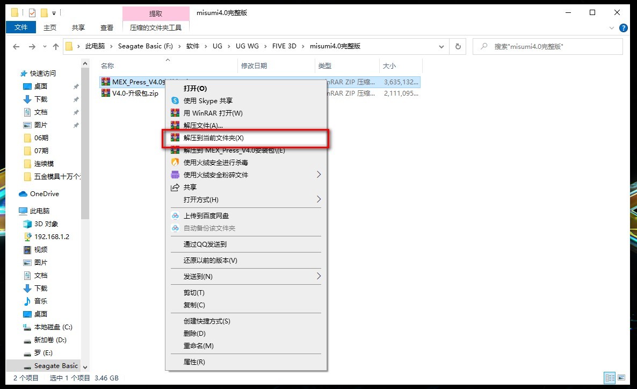Open the 压缩的文件夹工具 提取 tab
This screenshot has height=389, width=637.
click(156, 12)
